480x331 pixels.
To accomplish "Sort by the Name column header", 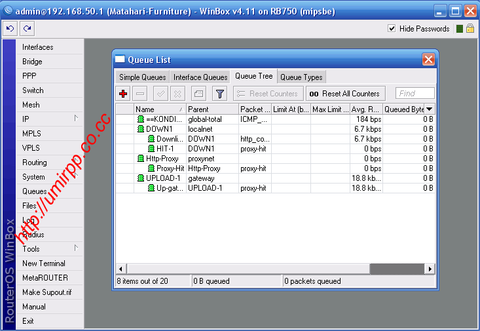I will click(160, 109).
